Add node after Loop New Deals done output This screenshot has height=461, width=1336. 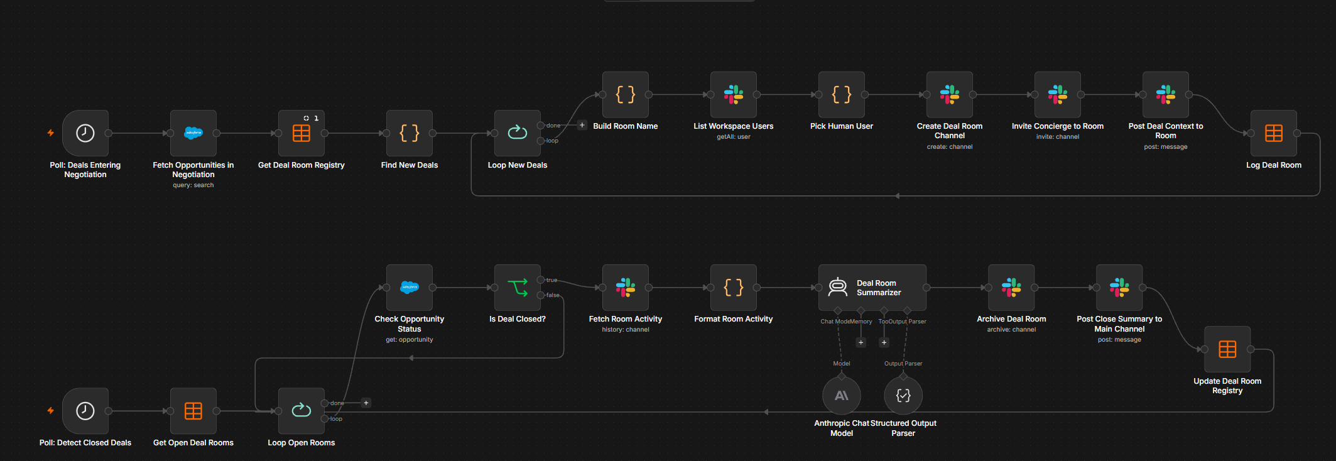coord(582,125)
